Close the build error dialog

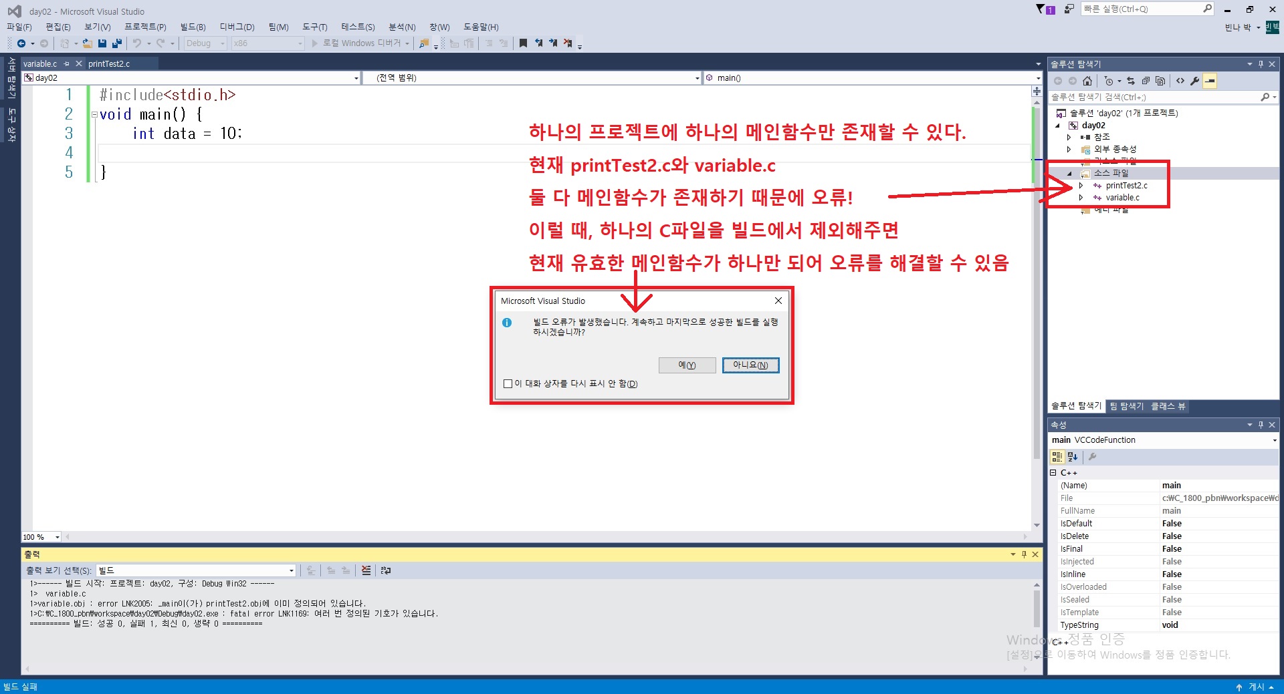pyautogui.click(x=778, y=301)
